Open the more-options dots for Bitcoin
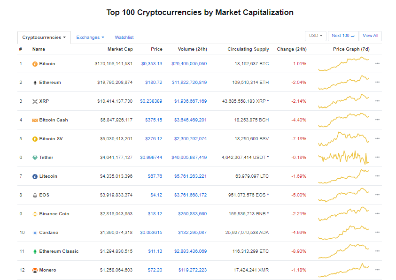This screenshot has height=280, width=396. tap(377, 63)
